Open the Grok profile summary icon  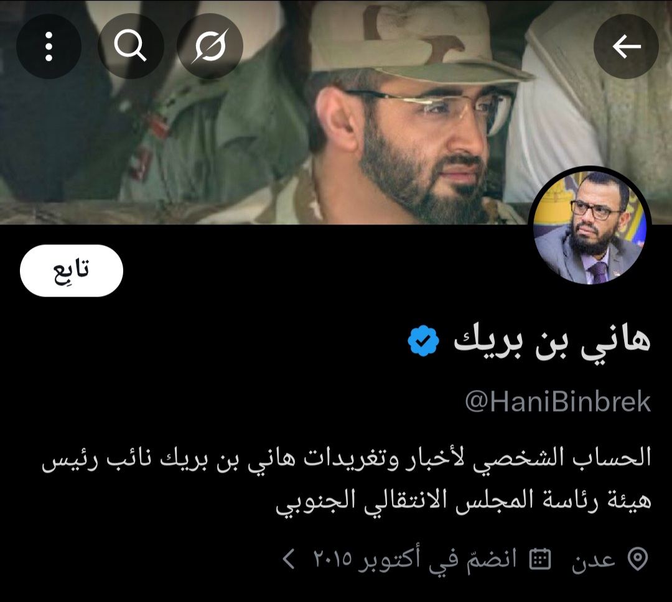(210, 46)
